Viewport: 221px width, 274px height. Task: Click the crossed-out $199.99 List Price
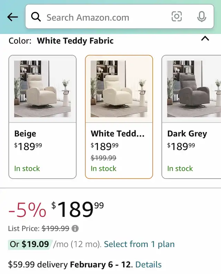tap(56, 228)
